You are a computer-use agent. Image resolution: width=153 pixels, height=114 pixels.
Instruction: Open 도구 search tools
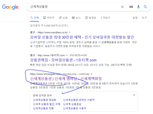coord(144,18)
